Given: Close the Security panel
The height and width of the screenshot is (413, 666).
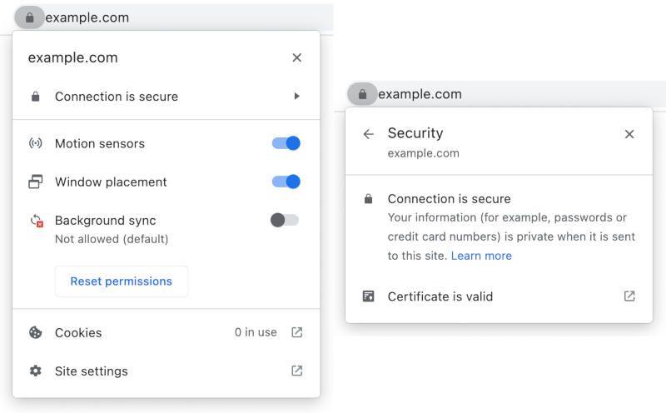Looking at the screenshot, I should pos(629,134).
